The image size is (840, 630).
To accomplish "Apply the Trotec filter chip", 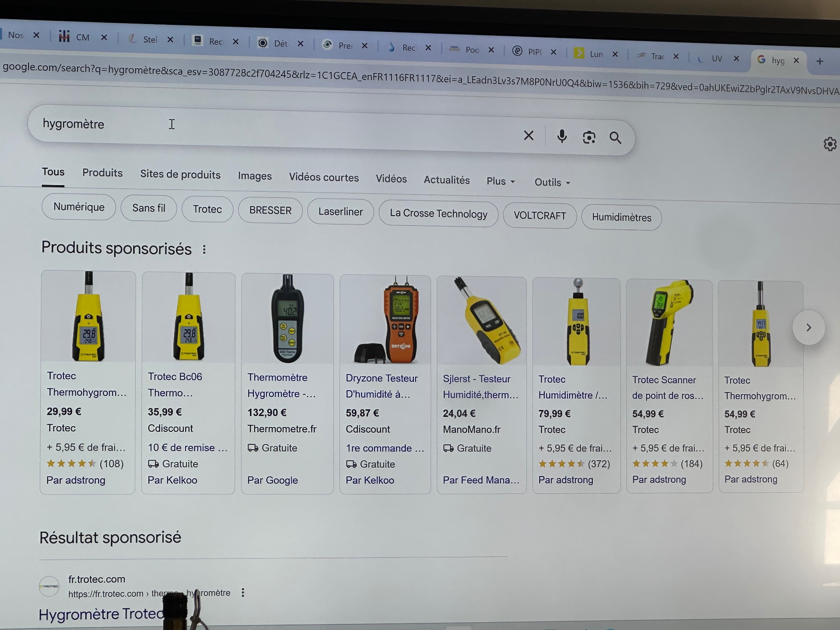I will pos(207,209).
